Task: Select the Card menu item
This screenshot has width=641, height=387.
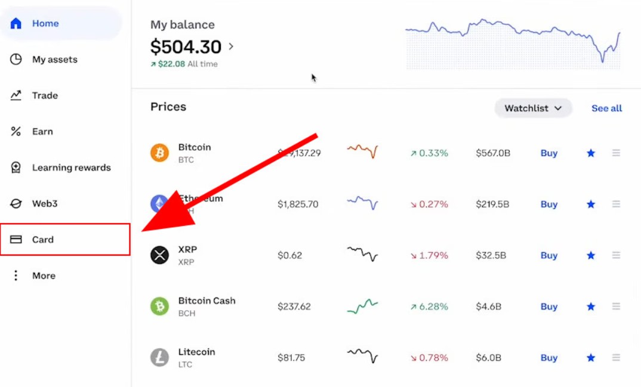Action: 43,240
